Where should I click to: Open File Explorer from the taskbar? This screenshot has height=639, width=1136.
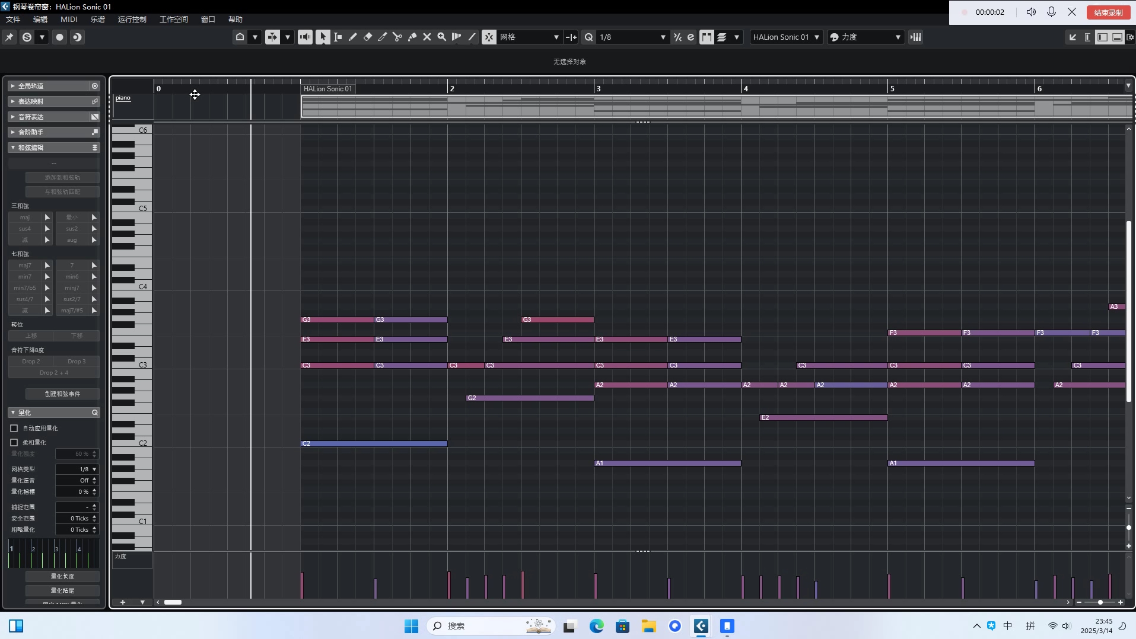coord(648,626)
